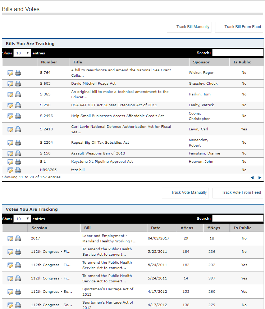Screen dimensions: 265x309
Task: Print the vote with 397 nays
Action: click(18, 278)
